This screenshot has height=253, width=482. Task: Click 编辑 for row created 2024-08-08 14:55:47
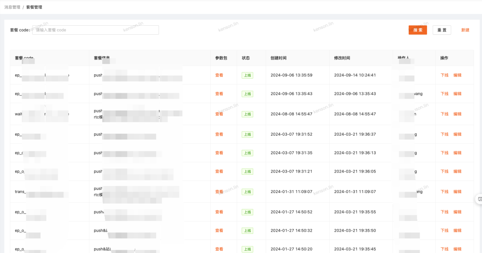click(457, 114)
